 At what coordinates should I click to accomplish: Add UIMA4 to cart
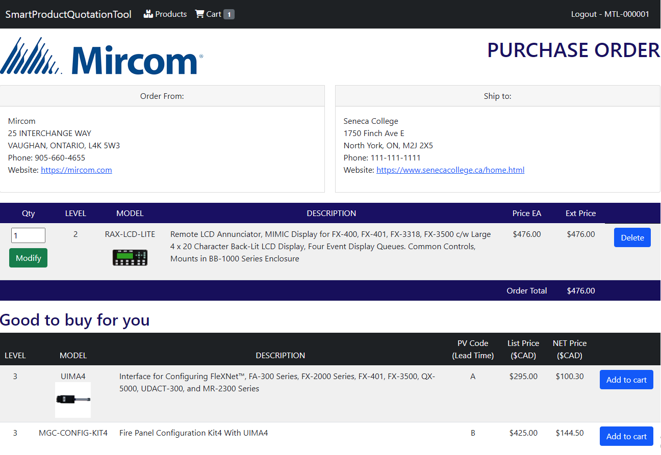click(626, 380)
